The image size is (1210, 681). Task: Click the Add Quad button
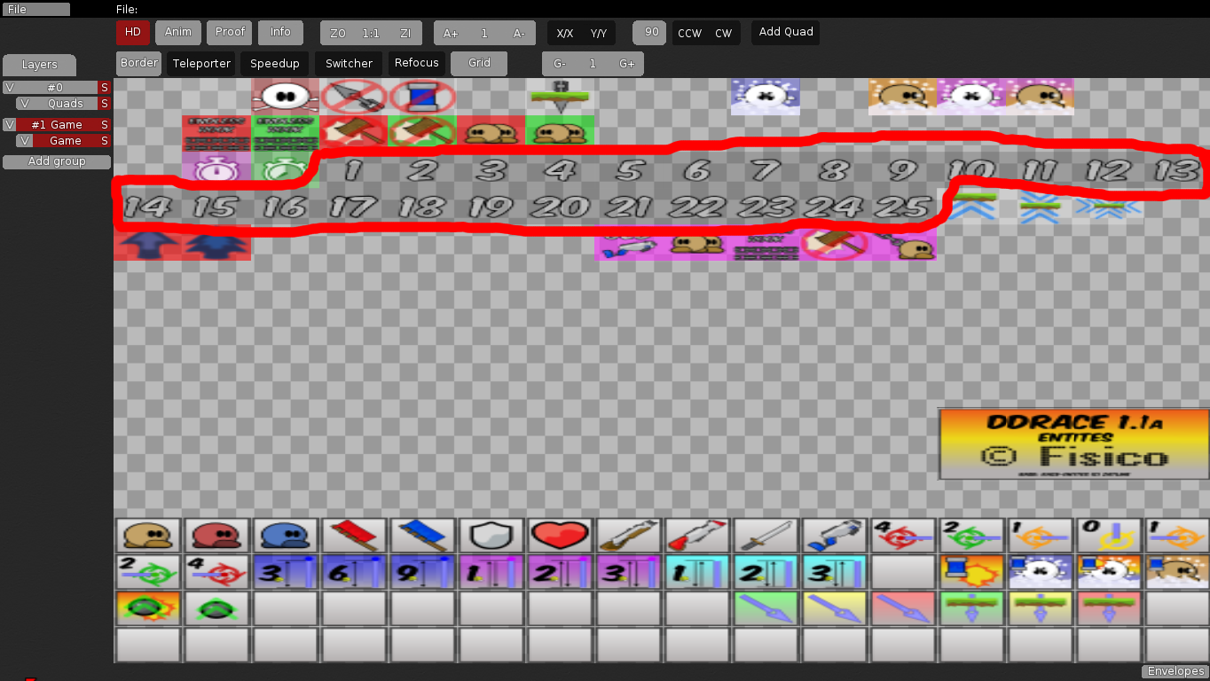pos(786,33)
